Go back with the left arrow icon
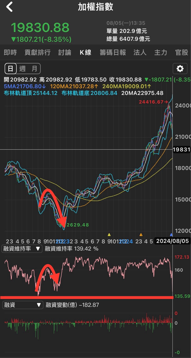 9,7
